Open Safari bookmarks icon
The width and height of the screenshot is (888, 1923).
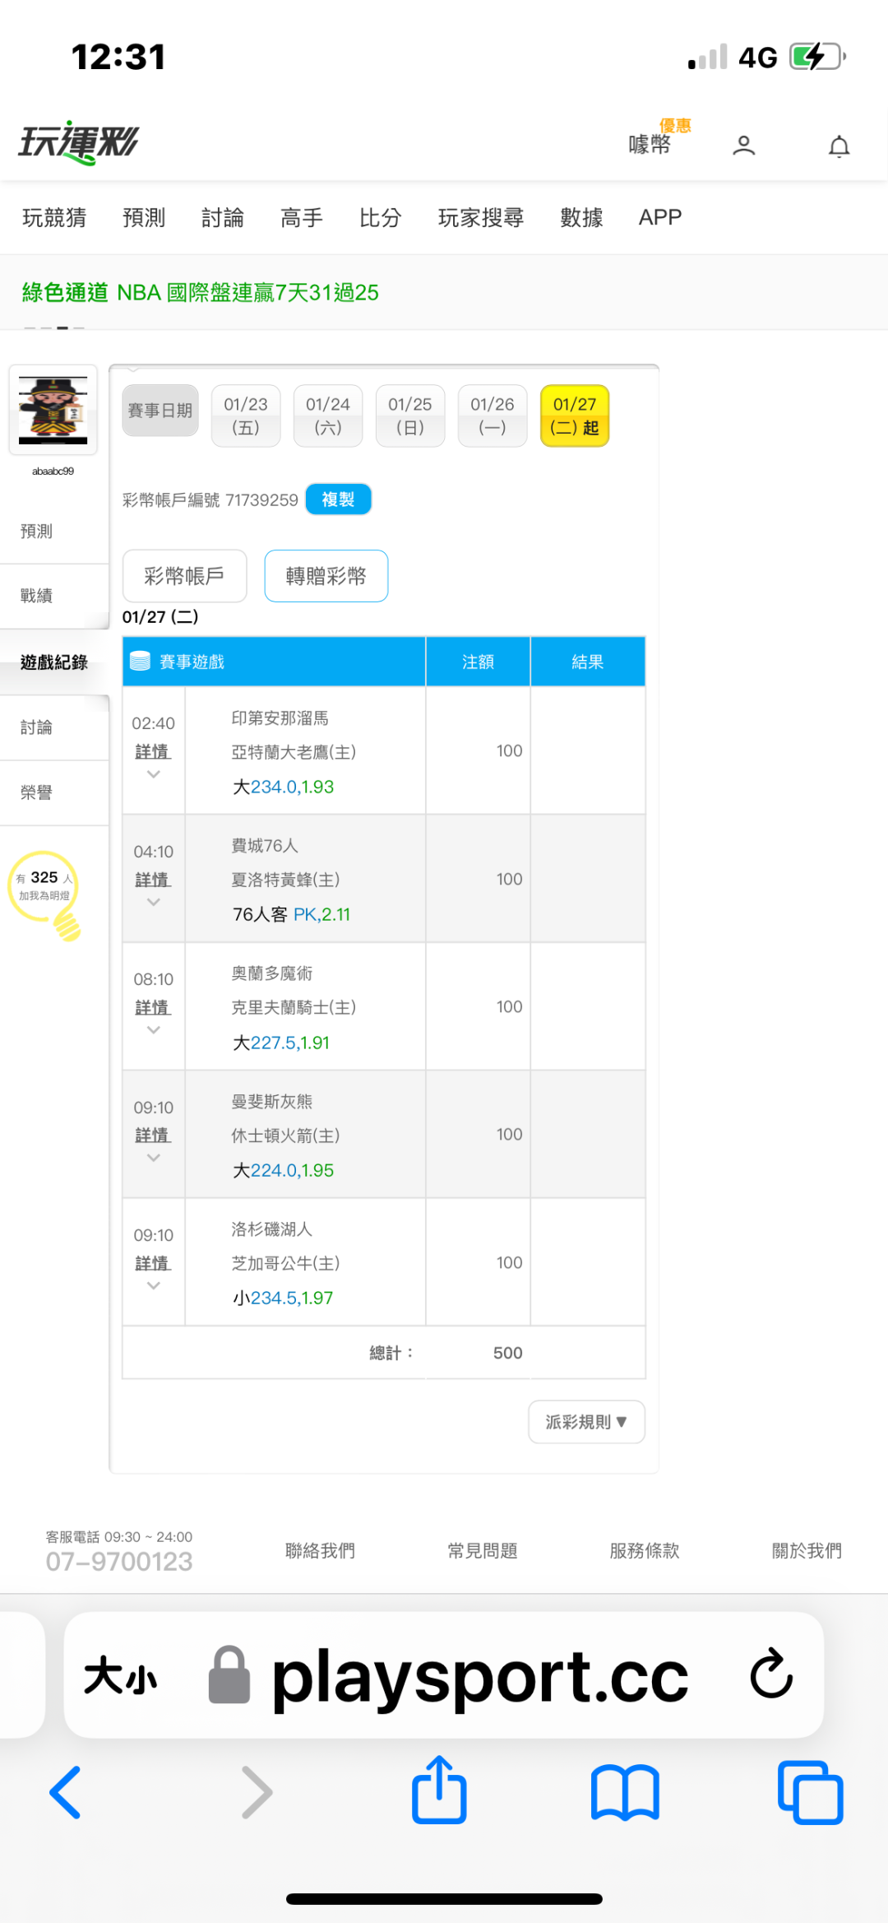pyautogui.click(x=625, y=1792)
